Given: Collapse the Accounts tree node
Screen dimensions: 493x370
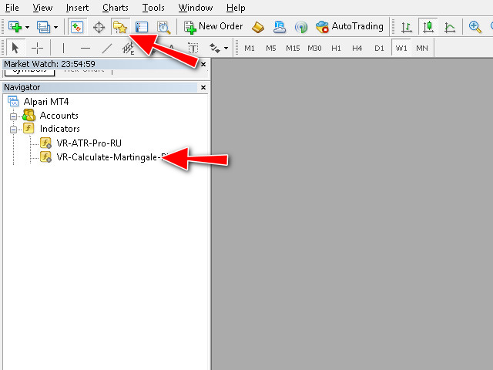Looking at the screenshot, I should point(13,116).
